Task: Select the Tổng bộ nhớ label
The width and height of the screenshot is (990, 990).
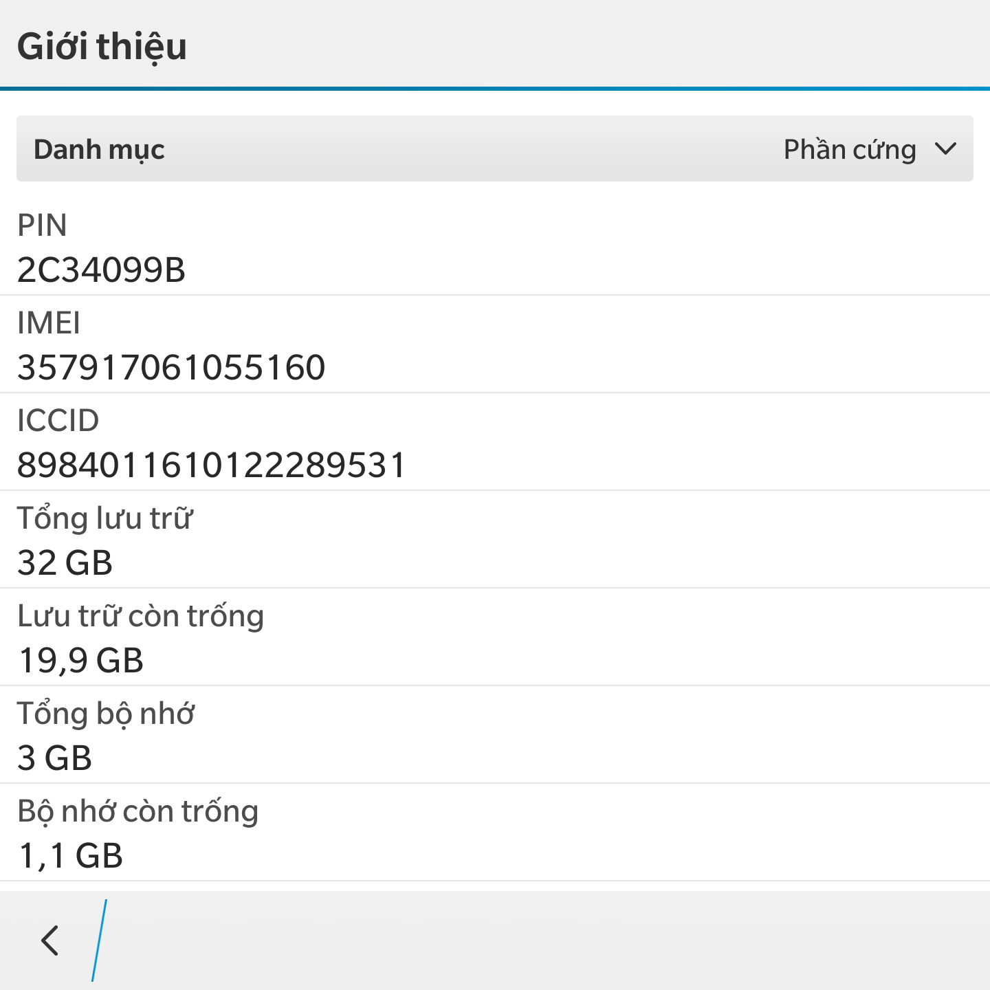Action: click(x=105, y=714)
